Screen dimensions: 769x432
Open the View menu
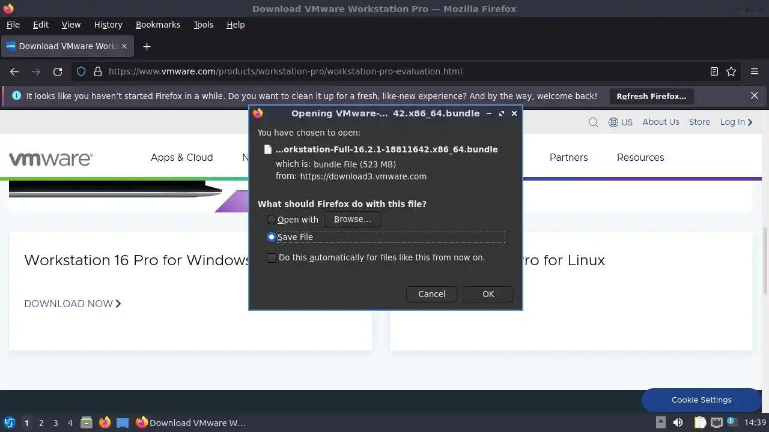tap(71, 25)
